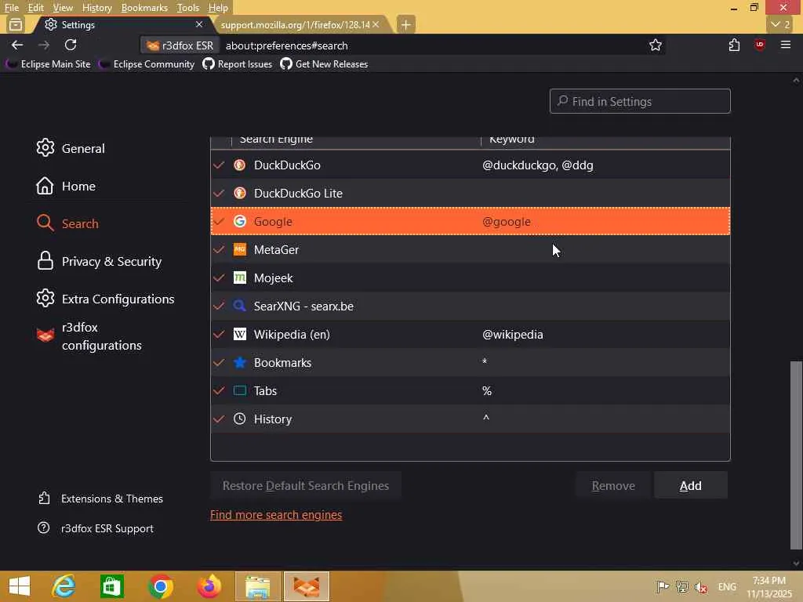Open the hamburger application menu

click(785, 45)
